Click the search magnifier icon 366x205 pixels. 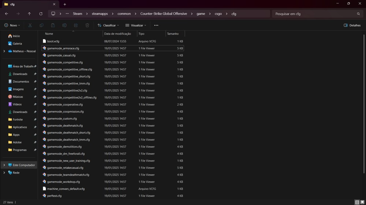(x=358, y=14)
